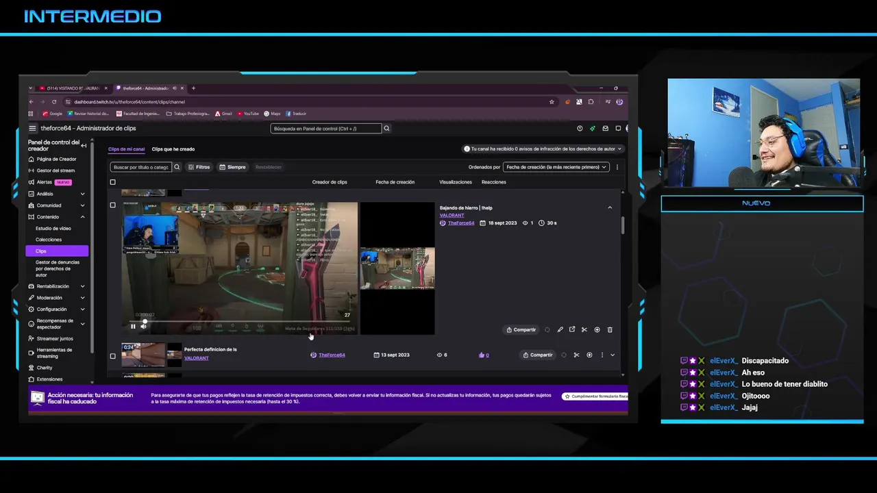Expand the Análisis sidebar section
The width and height of the screenshot is (877, 493).
tap(83, 194)
